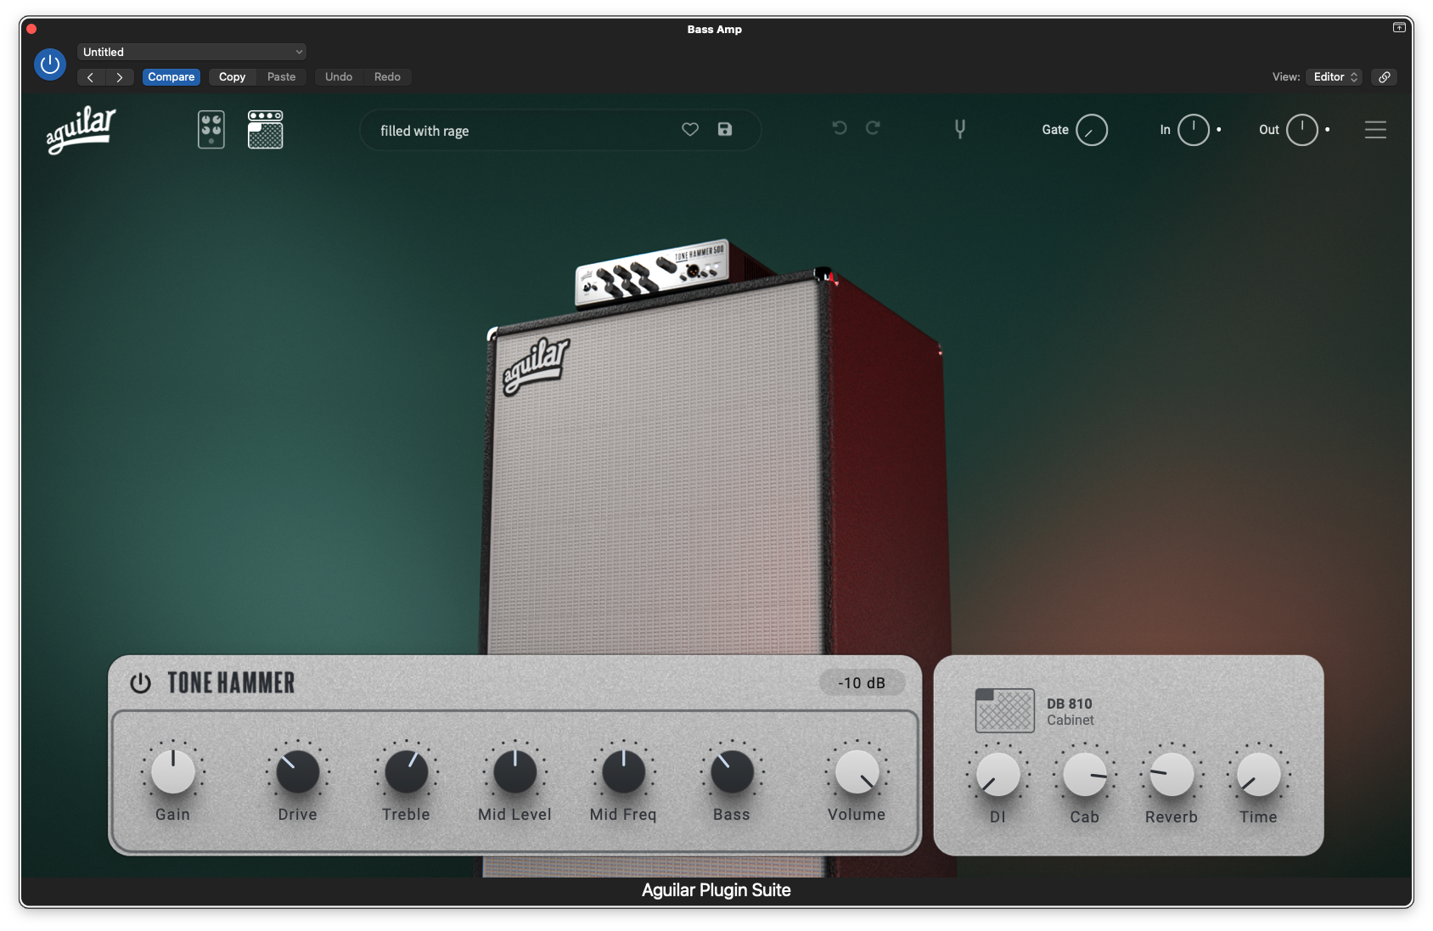Image resolution: width=1433 pixels, height=931 pixels.
Task: Adjust the Out level knob
Action: point(1302,130)
